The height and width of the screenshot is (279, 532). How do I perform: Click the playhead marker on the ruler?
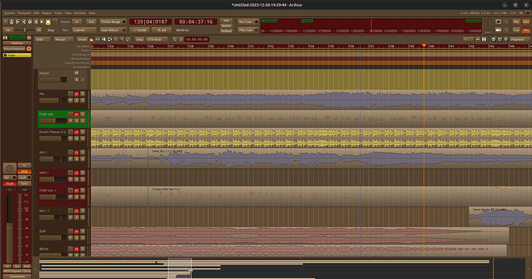click(424, 45)
